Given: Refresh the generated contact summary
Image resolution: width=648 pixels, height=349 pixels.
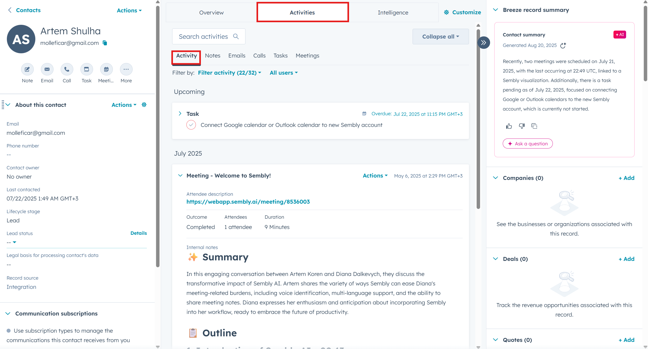Looking at the screenshot, I should 563,45.
